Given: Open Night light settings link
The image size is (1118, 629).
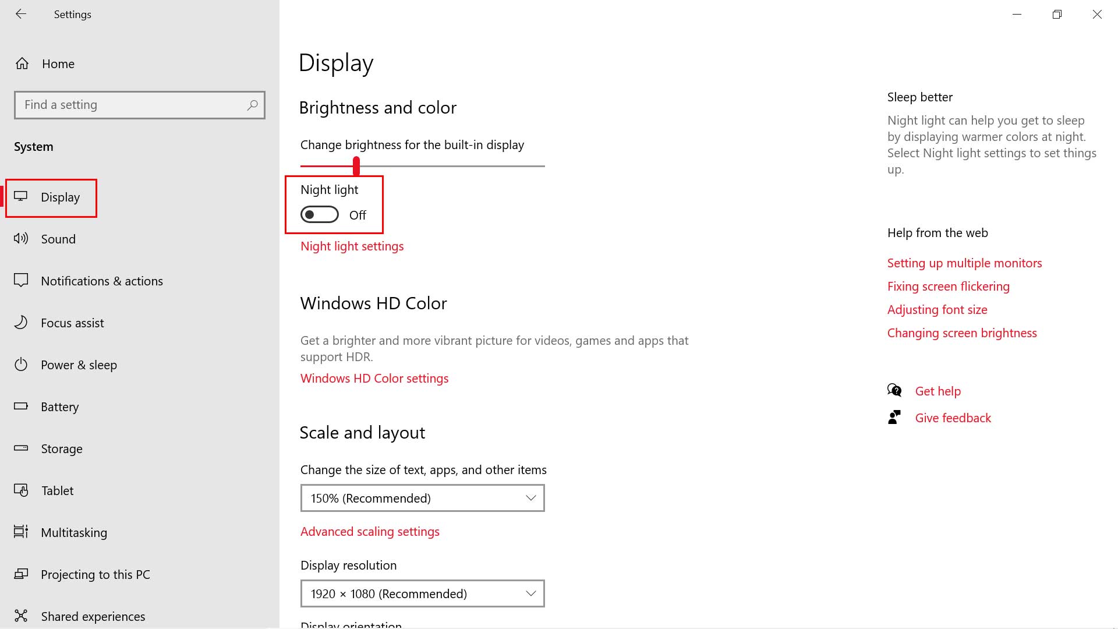Looking at the screenshot, I should point(352,246).
